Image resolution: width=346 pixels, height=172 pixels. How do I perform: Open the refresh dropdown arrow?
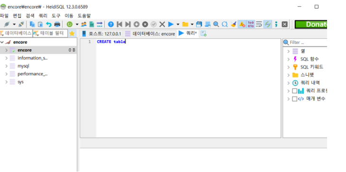pos(77,24)
